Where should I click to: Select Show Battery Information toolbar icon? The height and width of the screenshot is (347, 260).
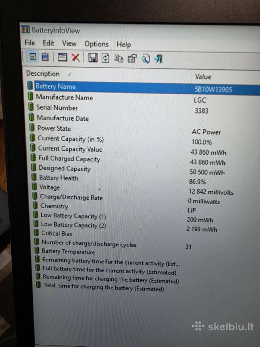[x=33, y=57]
